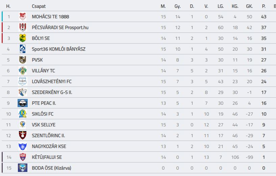Click the PVSK team badge

click(23, 60)
